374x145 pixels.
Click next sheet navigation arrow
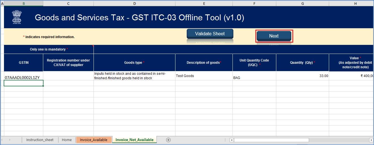10,140
